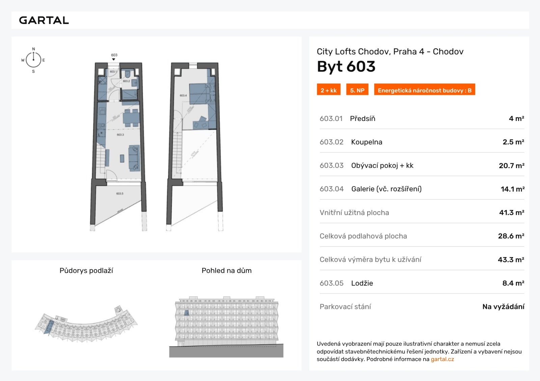Select the lower floor plan drawing
This screenshot has height=381, width=540.
point(118,147)
